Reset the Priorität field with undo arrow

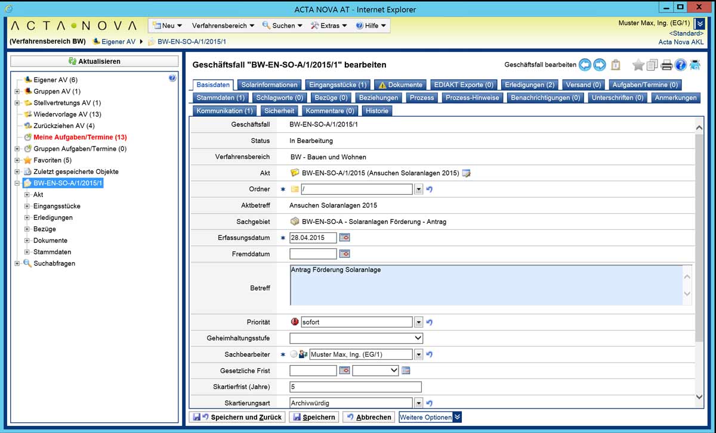click(429, 322)
